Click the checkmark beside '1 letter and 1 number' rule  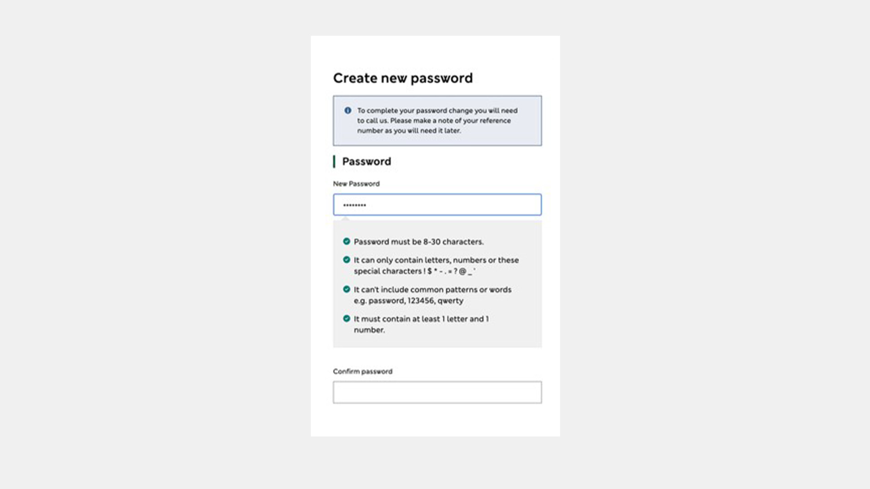coord(347,319)
